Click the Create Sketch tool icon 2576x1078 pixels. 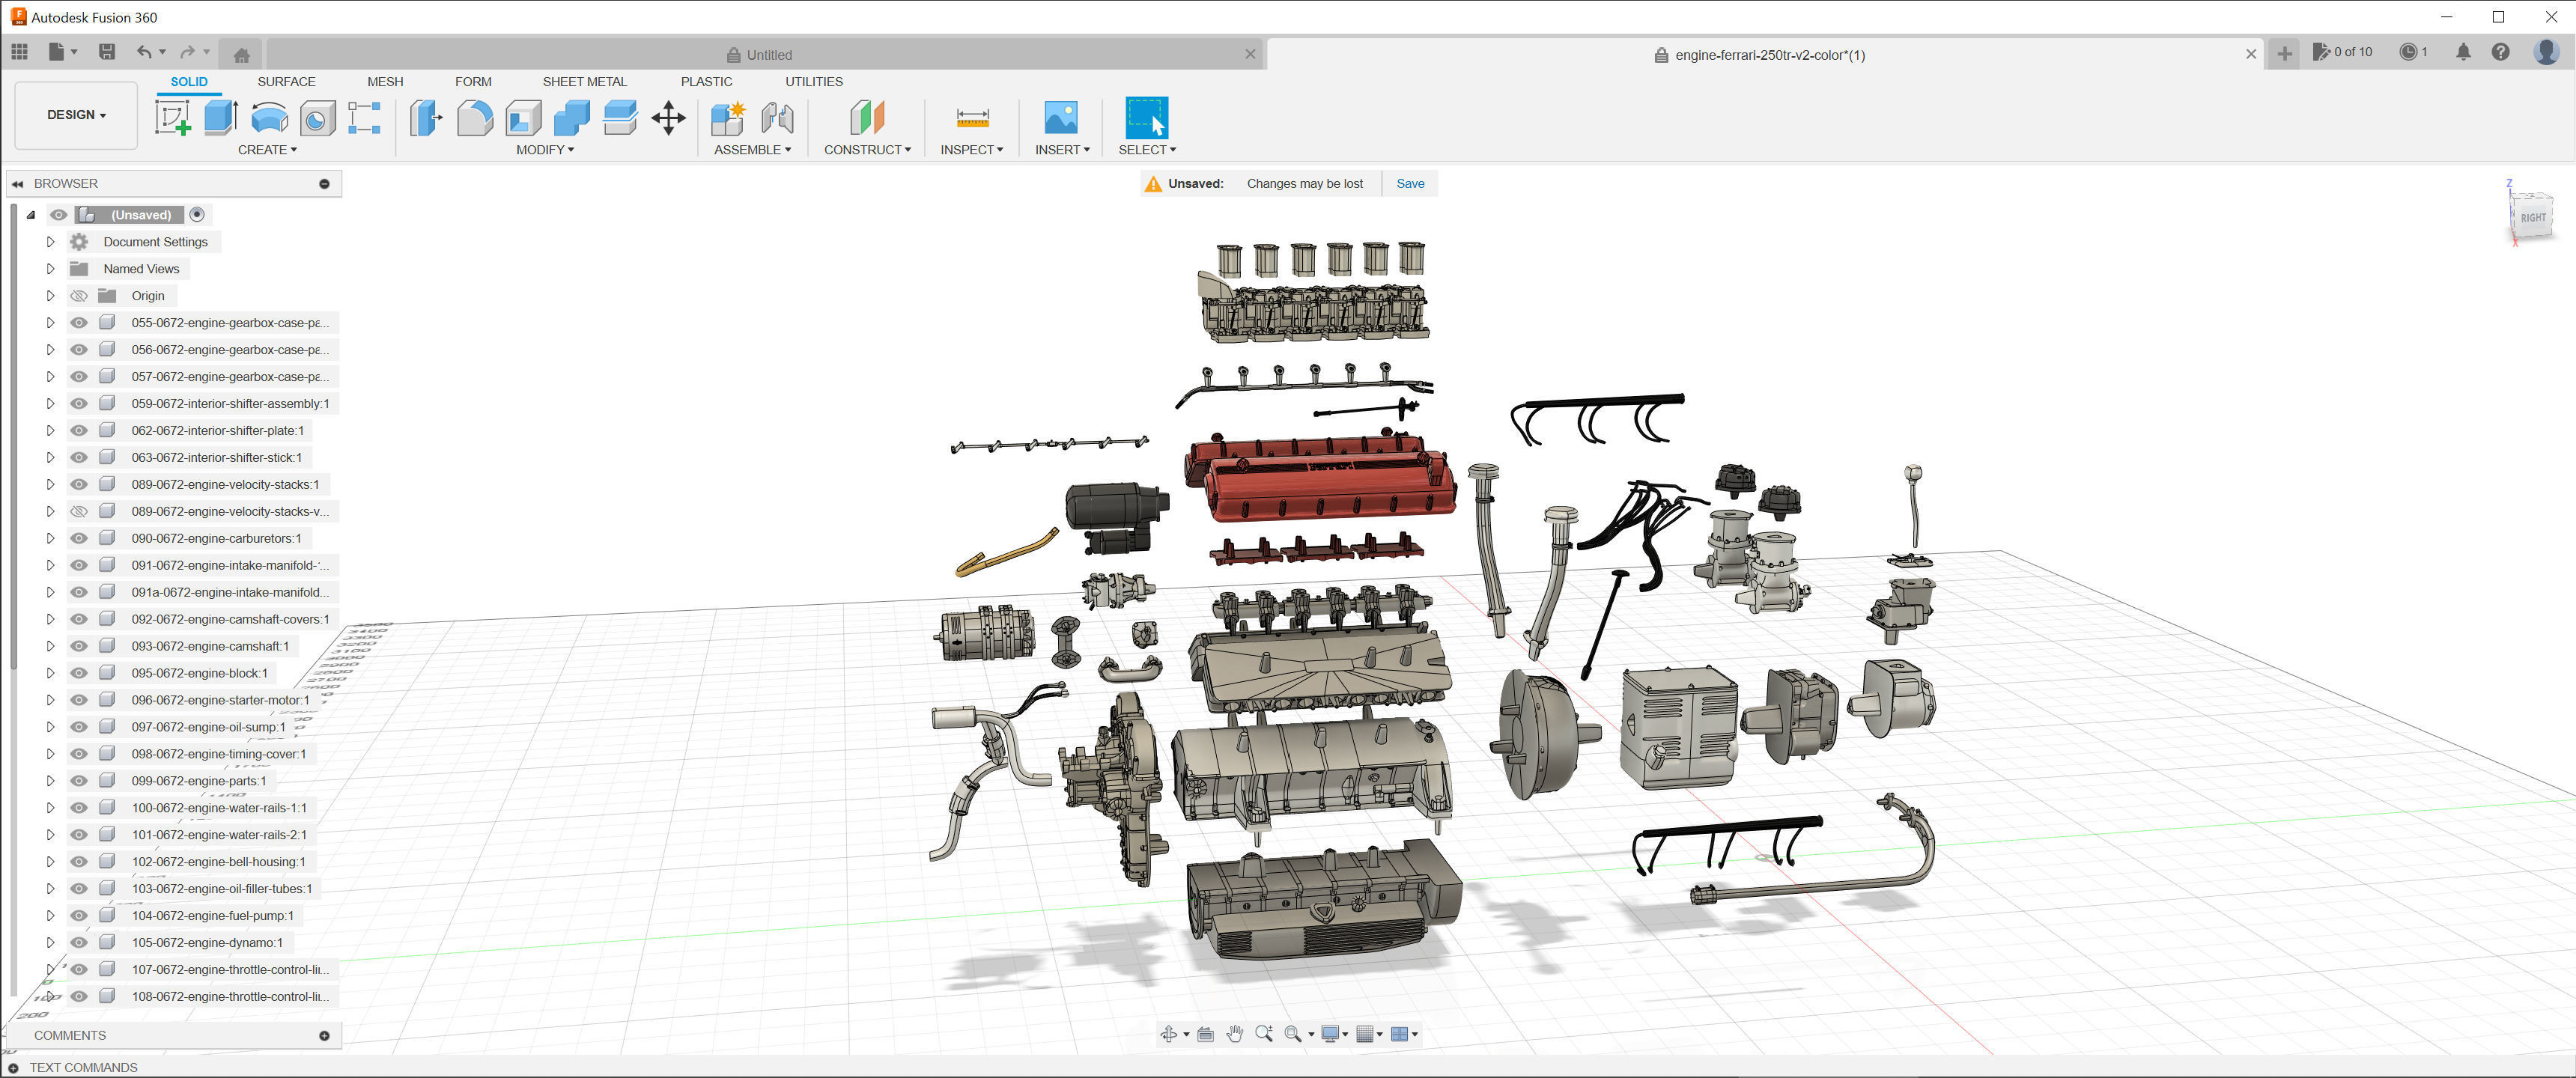tap(172, 118)
